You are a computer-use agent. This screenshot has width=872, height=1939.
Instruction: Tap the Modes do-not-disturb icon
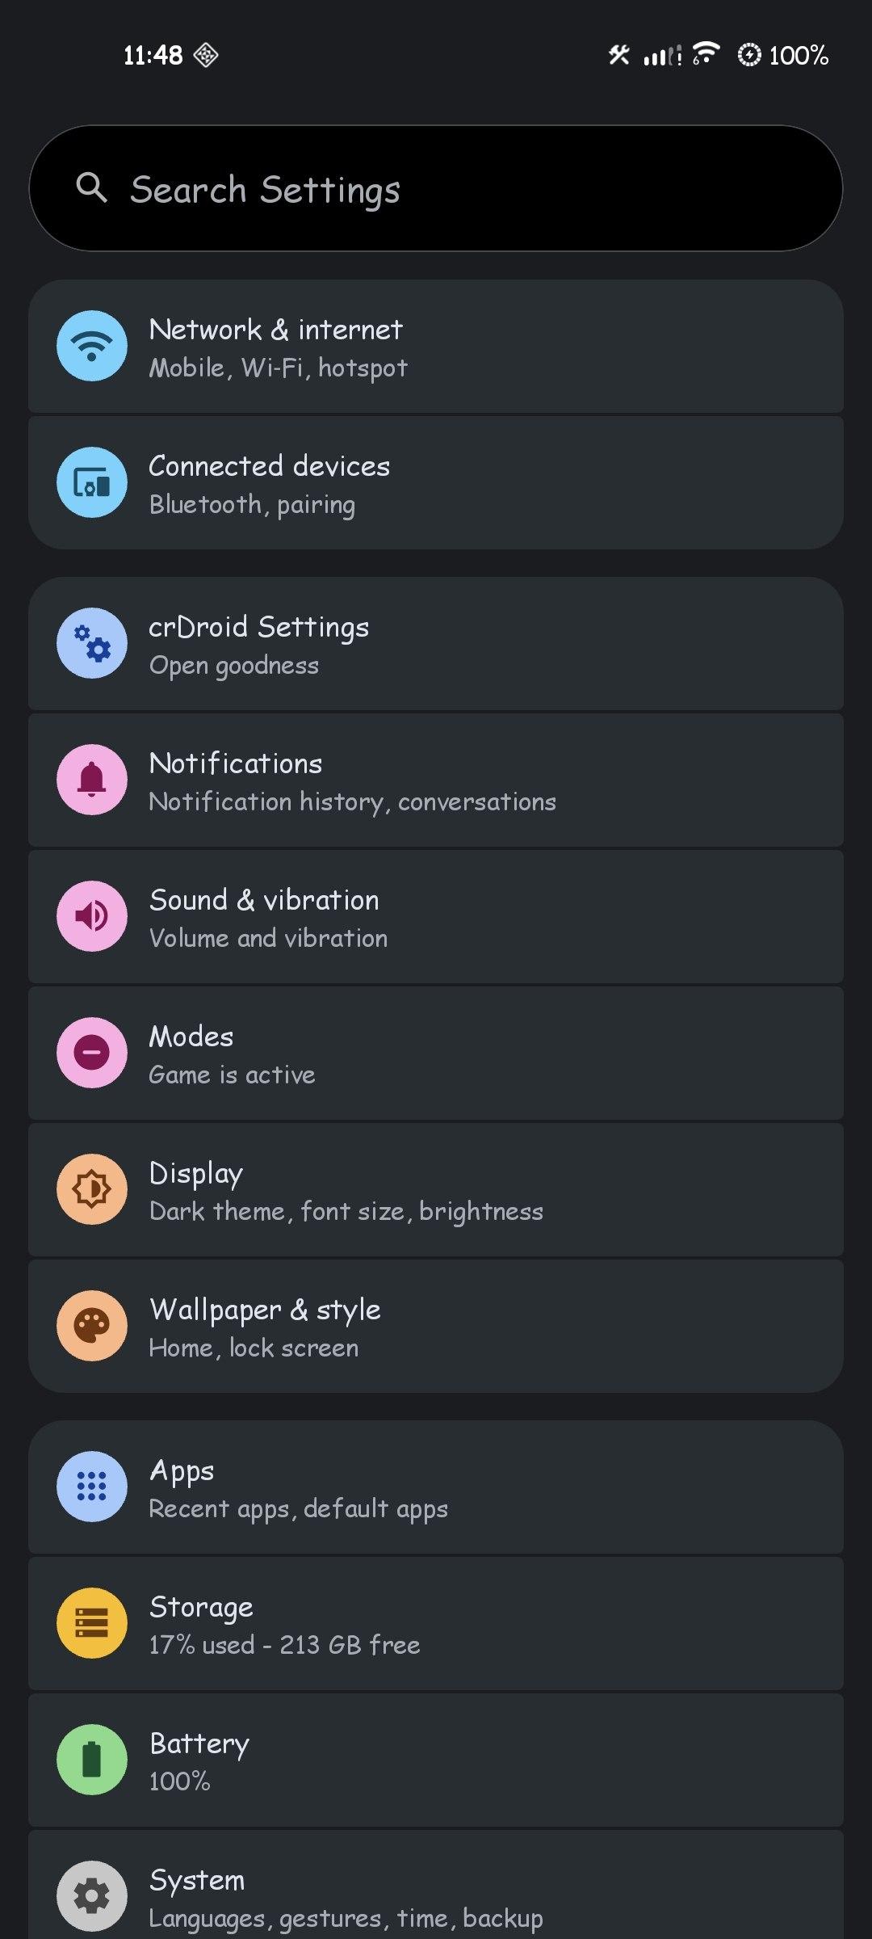[x=92, y=1053]
